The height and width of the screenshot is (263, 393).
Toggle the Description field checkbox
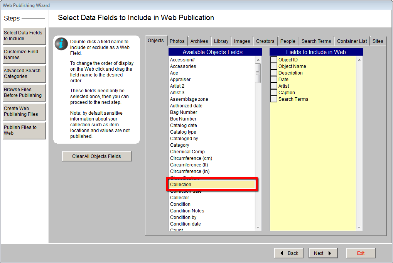click(274, 73)
